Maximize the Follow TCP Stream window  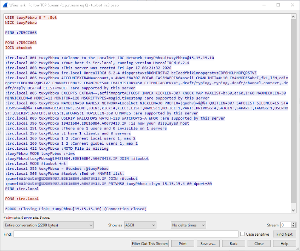(x=278, y=5)
